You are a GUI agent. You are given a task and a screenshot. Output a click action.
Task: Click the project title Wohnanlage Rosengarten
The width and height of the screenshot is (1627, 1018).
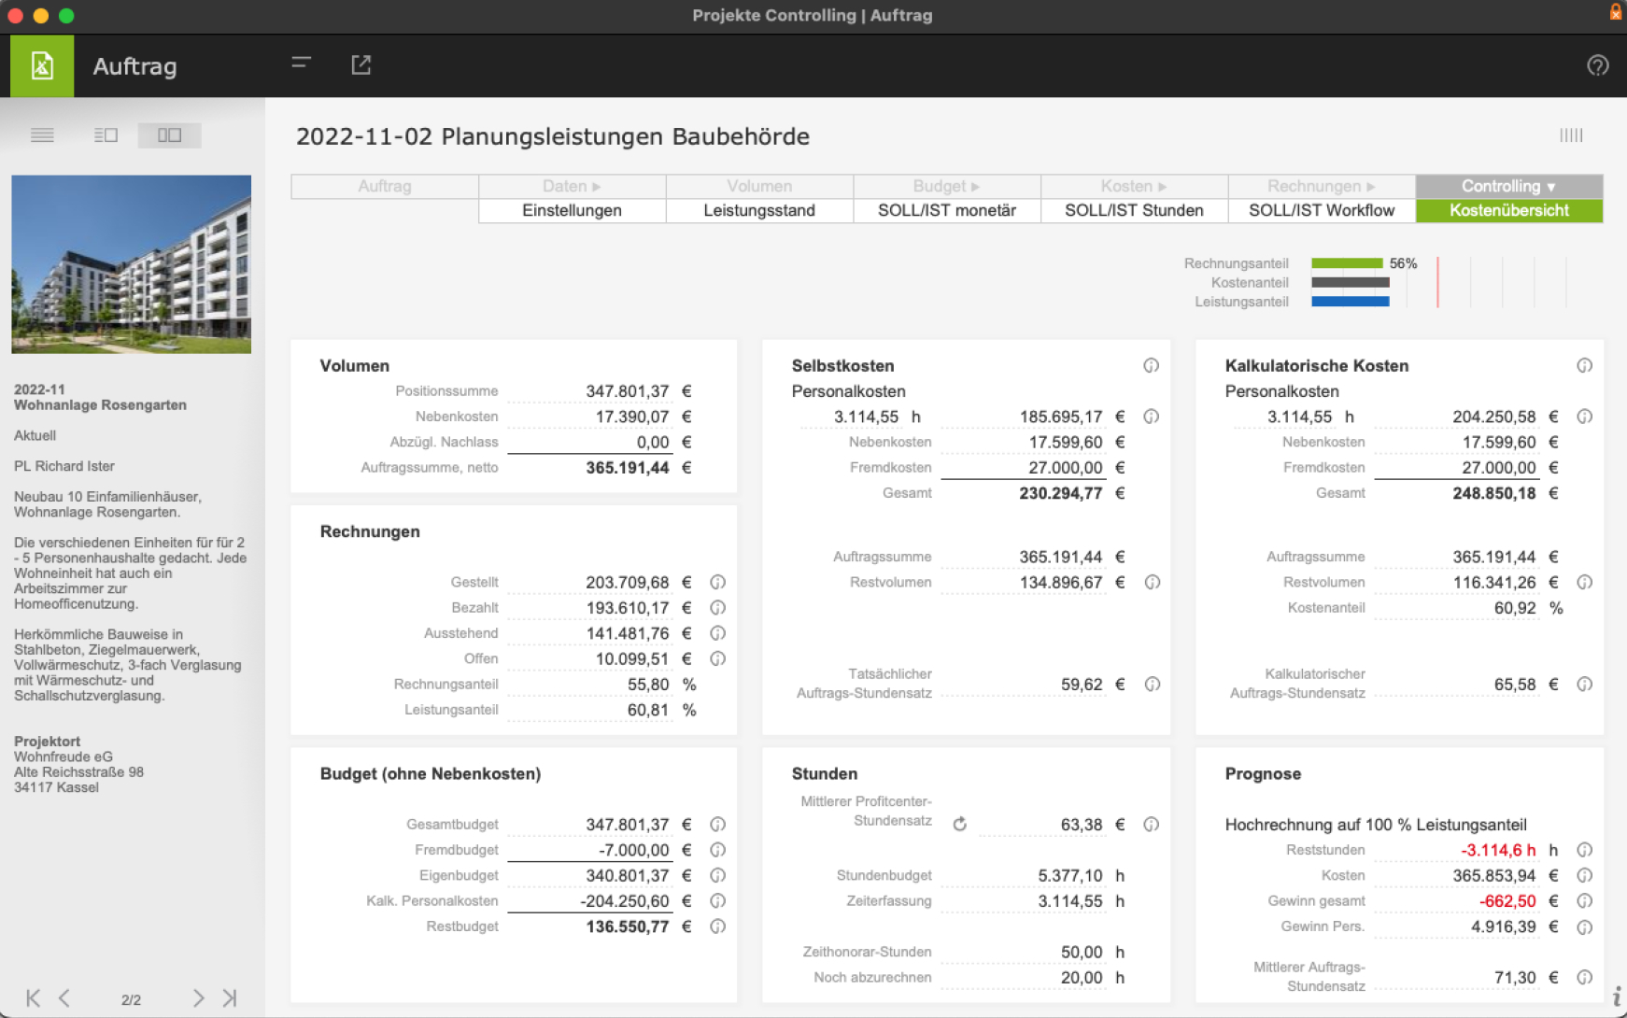(x=100, y=404)
